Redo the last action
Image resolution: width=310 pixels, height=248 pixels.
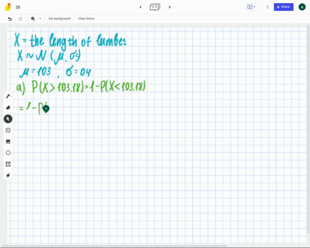tap(20, 19)
